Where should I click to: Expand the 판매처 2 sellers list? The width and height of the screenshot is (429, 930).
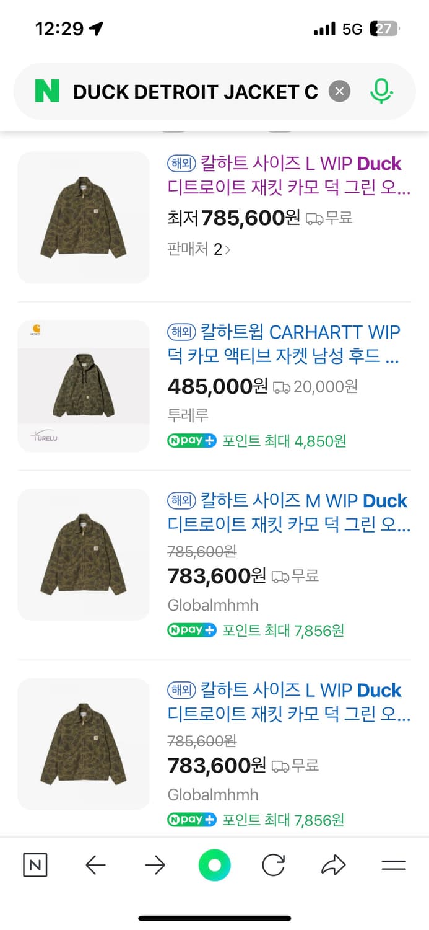click(199, 249)
